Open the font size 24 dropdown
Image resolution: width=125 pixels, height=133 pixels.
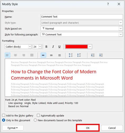click(40, 47)
